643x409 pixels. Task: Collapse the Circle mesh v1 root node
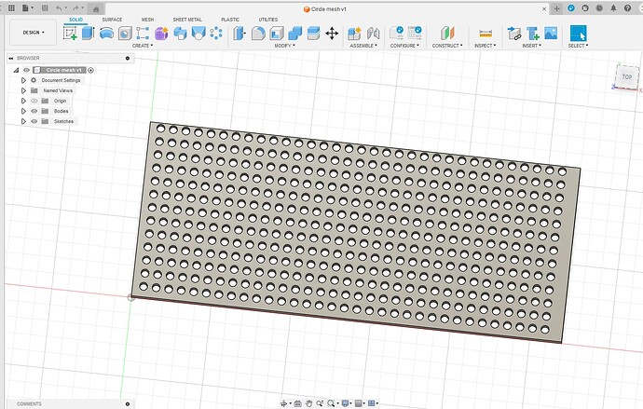coord(16,70)
